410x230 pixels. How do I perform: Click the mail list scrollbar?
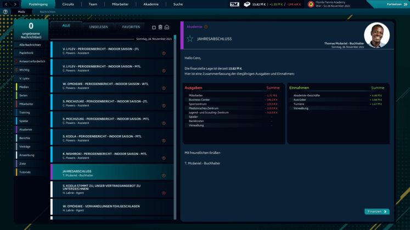pos(175,127)
